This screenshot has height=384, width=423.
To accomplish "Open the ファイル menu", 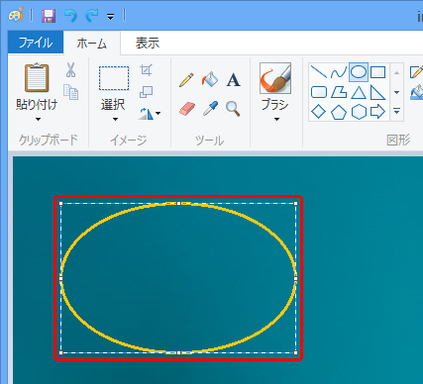I will tap(36, 43).
